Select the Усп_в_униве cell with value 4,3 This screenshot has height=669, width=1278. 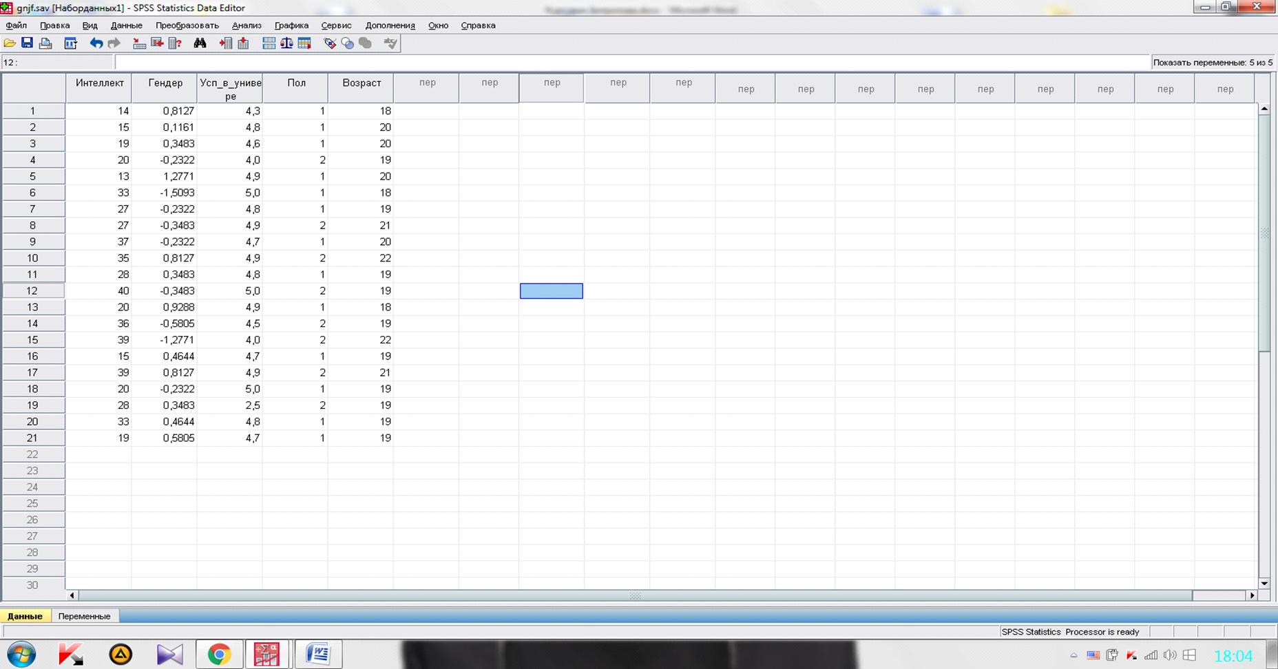pyautogui.click(x=230, y=111)
